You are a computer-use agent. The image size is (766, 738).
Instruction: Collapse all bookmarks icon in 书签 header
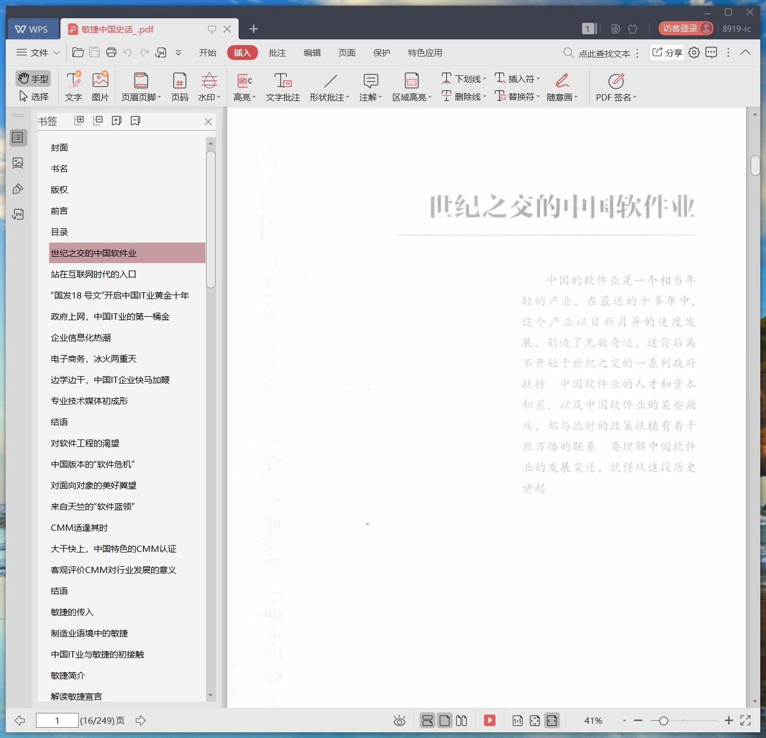(98, 120)
